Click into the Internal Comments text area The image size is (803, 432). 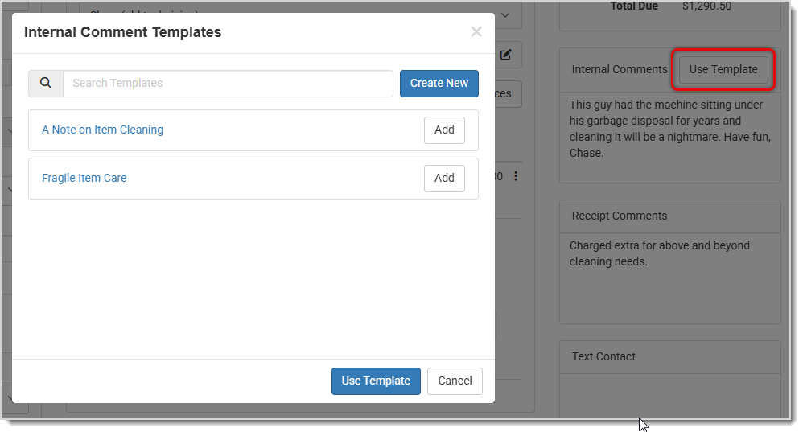[669, 137]
